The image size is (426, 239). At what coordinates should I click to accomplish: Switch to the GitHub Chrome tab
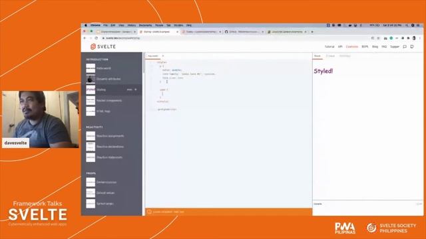click(244, 32)
